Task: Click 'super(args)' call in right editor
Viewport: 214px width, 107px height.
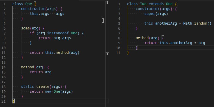Action: coord(156,14)
